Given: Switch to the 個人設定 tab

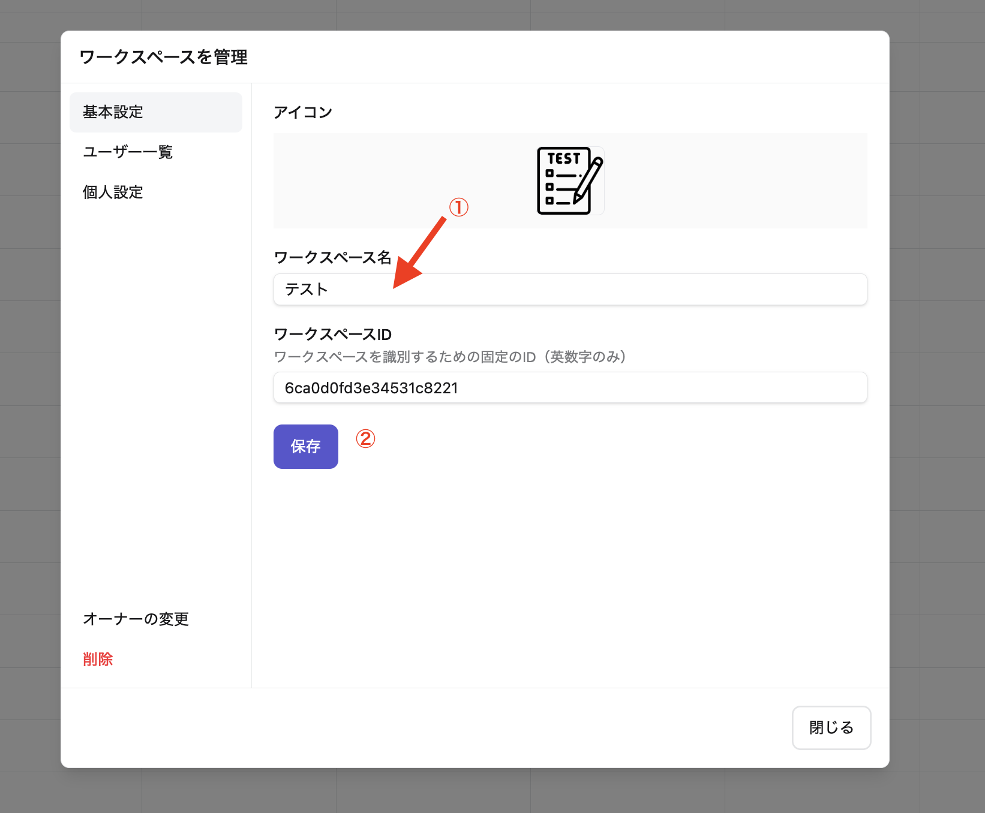Looking at the screenshot, I should click(x=156, y=192).
